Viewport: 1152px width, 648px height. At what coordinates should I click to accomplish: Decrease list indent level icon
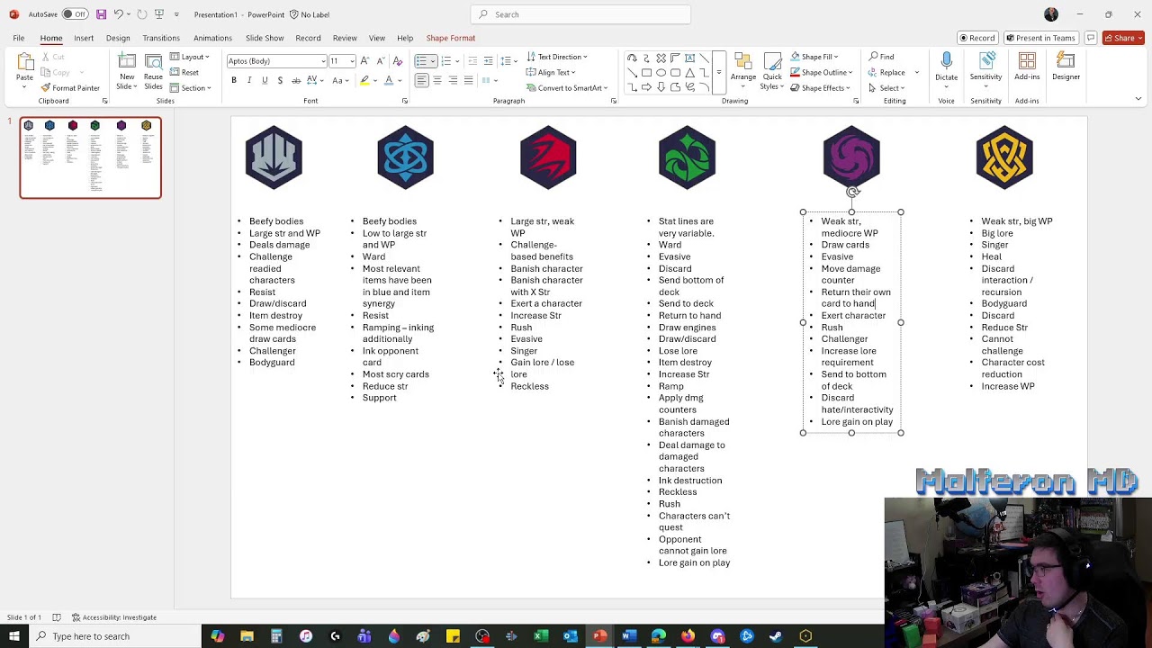[x=472, y=61]
